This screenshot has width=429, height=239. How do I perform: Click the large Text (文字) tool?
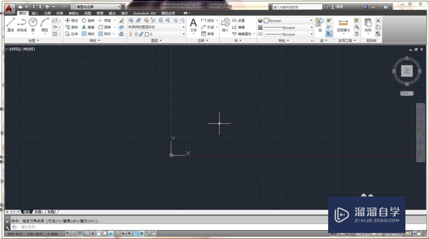pyautogui.click(x=193, y=25)
